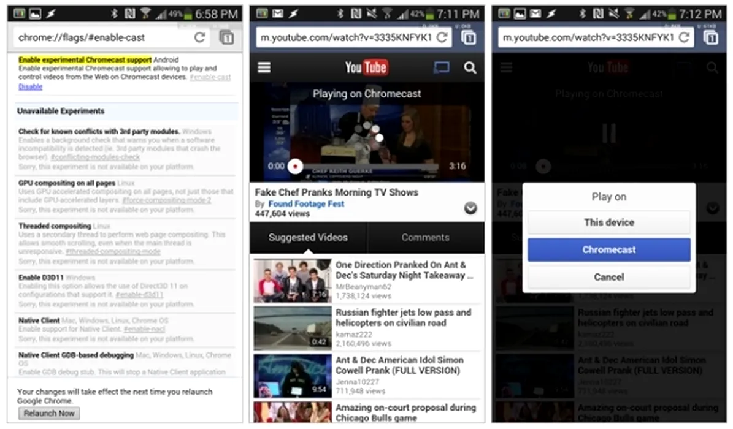
Task: Open the #enable-d3d11 link
Action: [139, 295]
